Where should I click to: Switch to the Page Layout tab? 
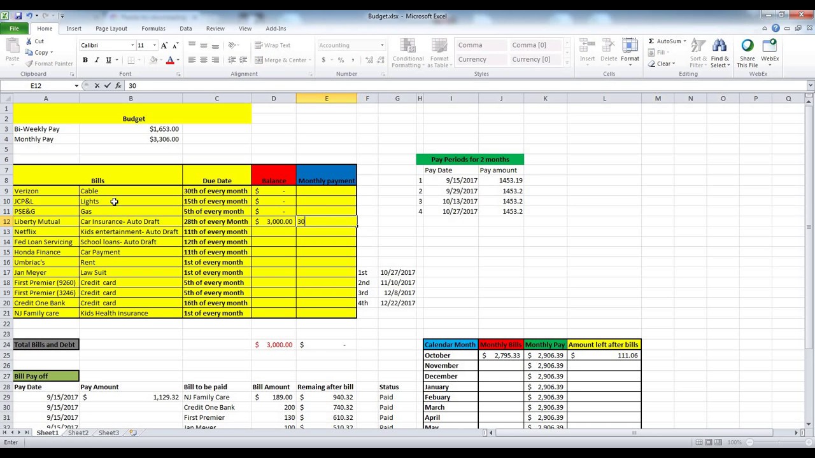point(111,29)
